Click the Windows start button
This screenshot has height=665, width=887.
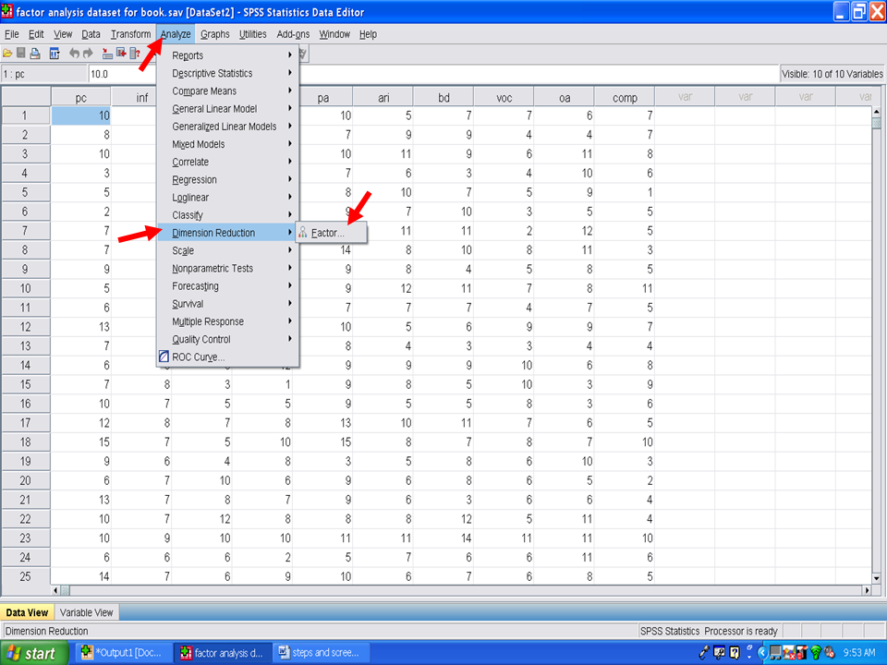click(x=31, y=653)
